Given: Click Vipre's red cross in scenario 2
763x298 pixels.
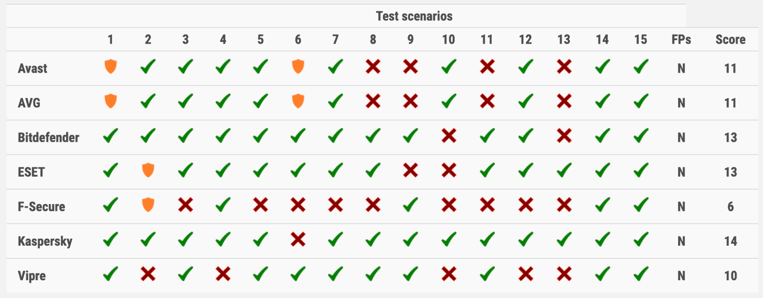Looking at the screenshot, I should click(148, 274).
